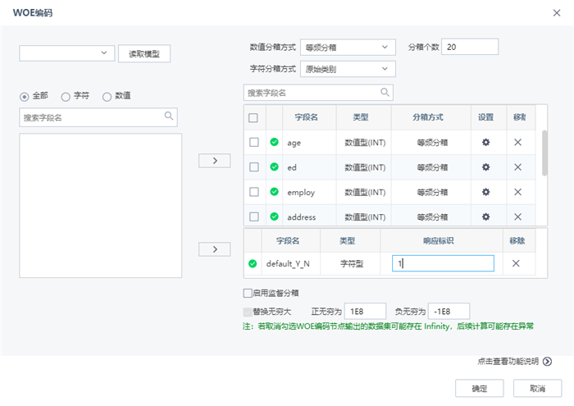Click 负无穷为 input field

coord(449,312)
